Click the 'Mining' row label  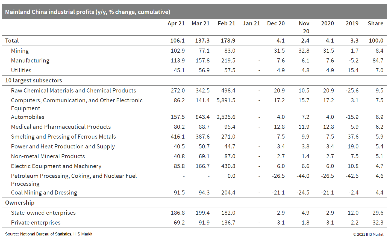(x=20, y=51)
